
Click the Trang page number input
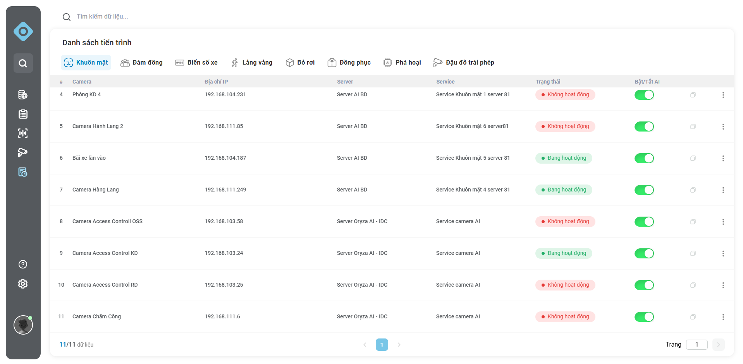(x=697, y=345)
